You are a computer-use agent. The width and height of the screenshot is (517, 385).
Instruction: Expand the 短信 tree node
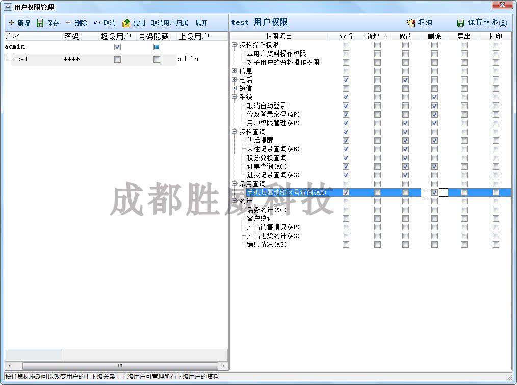point(235,88)
